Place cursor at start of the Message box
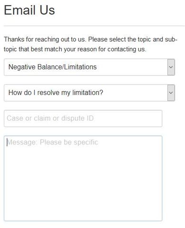 click(x=7, y=142)
